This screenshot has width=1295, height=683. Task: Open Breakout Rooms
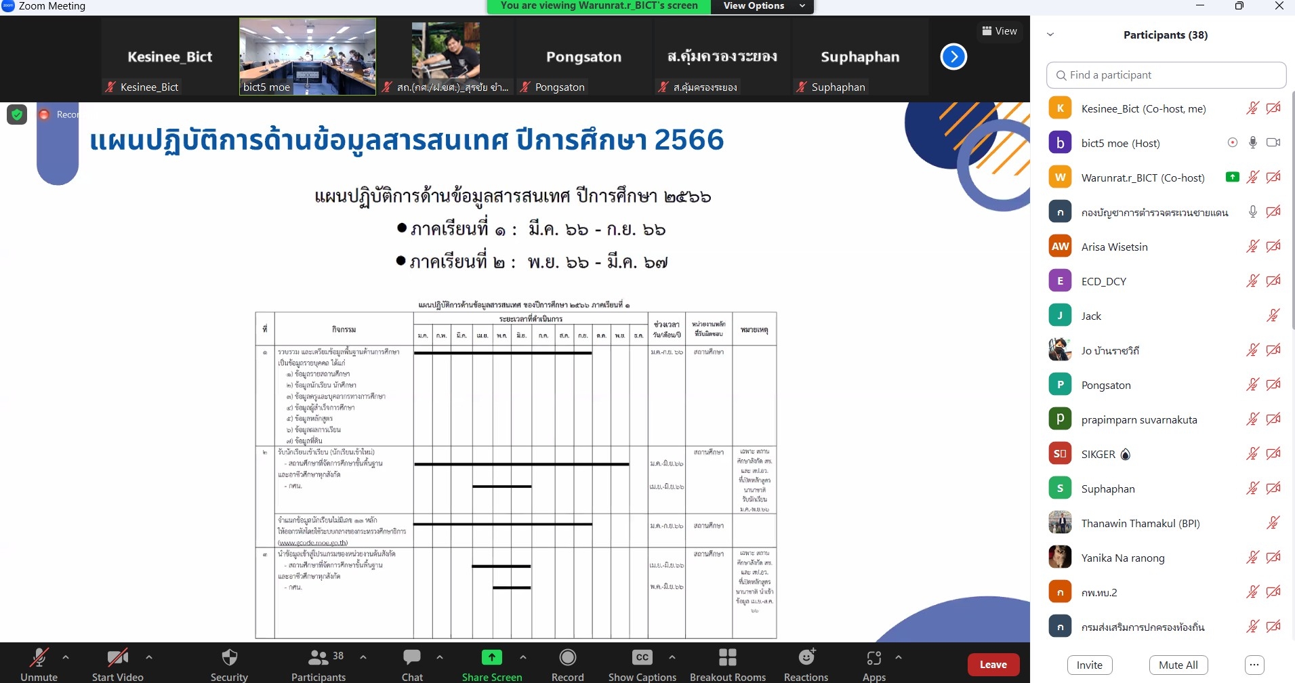[x=728, y=664]
